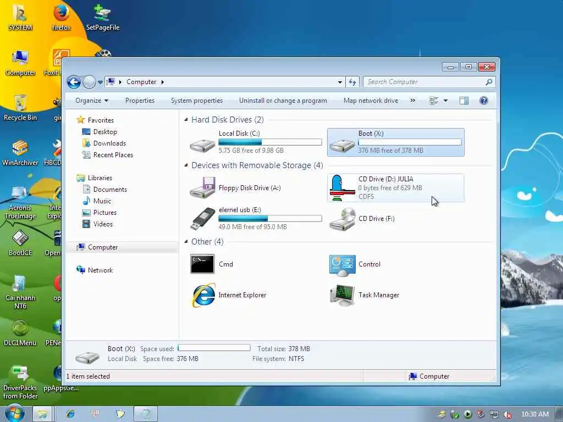Open SYSTEM desktop icon
The height and width of the screenshot is (422, 563).
coord(20,18)
